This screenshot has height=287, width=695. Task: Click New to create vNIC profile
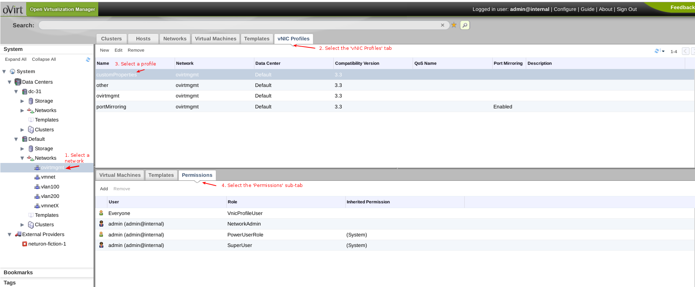(x=104, y=50)
